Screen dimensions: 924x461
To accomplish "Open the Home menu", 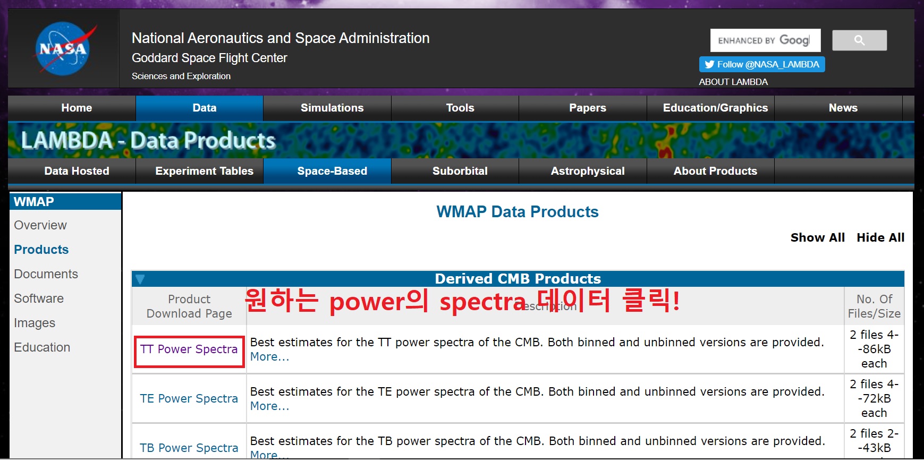I will tap(77, 108).
